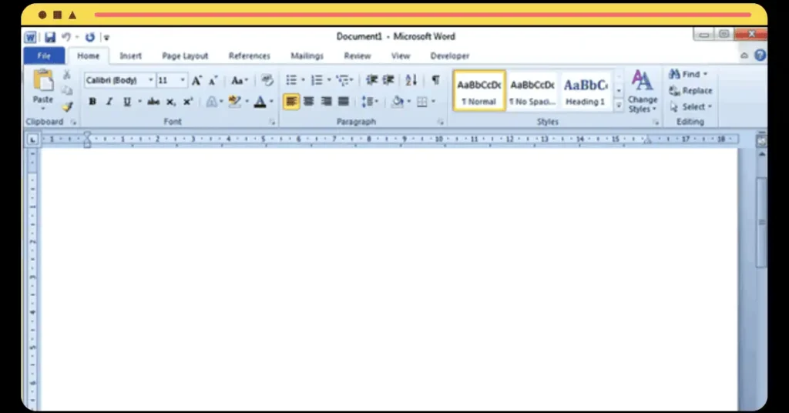The height and width of the screenshot is (413, 789).
Task: Open the Paragraph dialog launcher
Action: (x=440, y=122)
